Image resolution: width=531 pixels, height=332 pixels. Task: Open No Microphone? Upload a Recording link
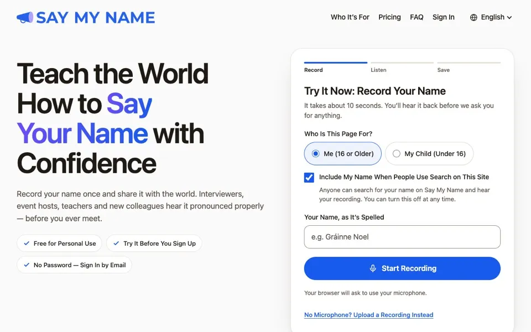click(368, 315)
